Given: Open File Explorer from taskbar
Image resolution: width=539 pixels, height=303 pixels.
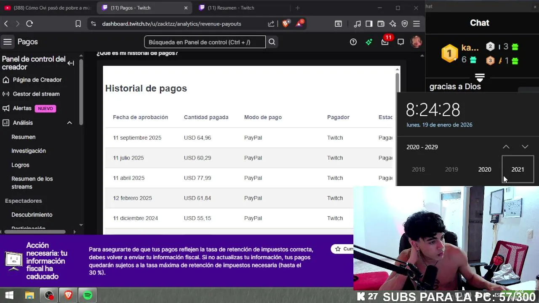Looking at the screenshot, I should (x=29, y=295).
